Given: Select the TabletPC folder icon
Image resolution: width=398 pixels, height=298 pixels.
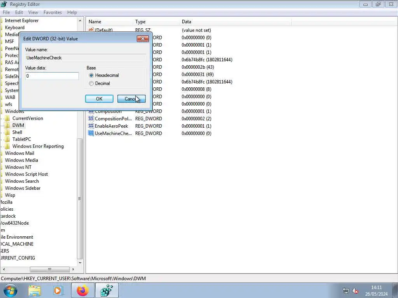Looking at the screenshot, I should [x=8, y=139].
